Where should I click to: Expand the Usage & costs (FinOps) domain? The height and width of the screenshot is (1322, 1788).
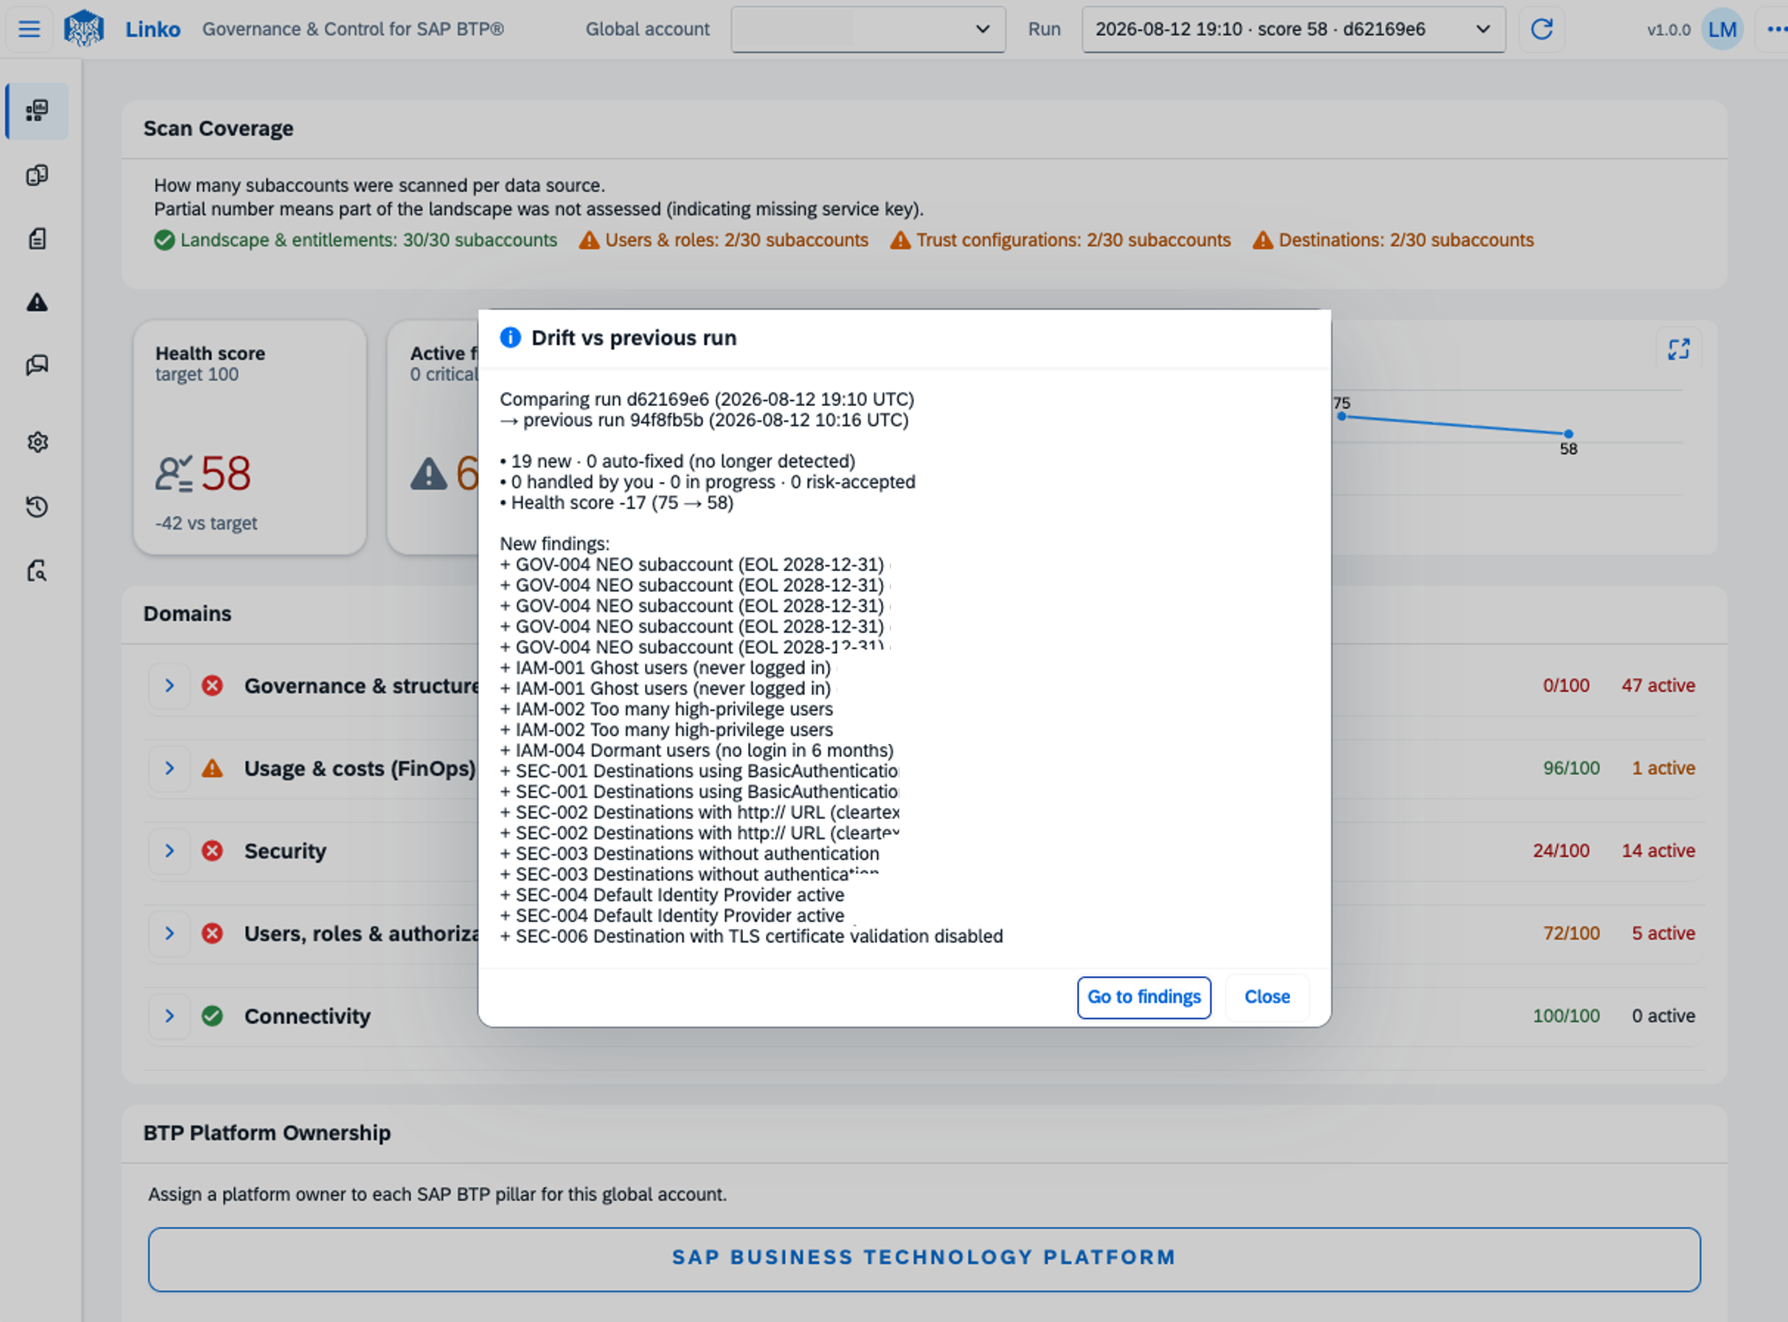170,768
